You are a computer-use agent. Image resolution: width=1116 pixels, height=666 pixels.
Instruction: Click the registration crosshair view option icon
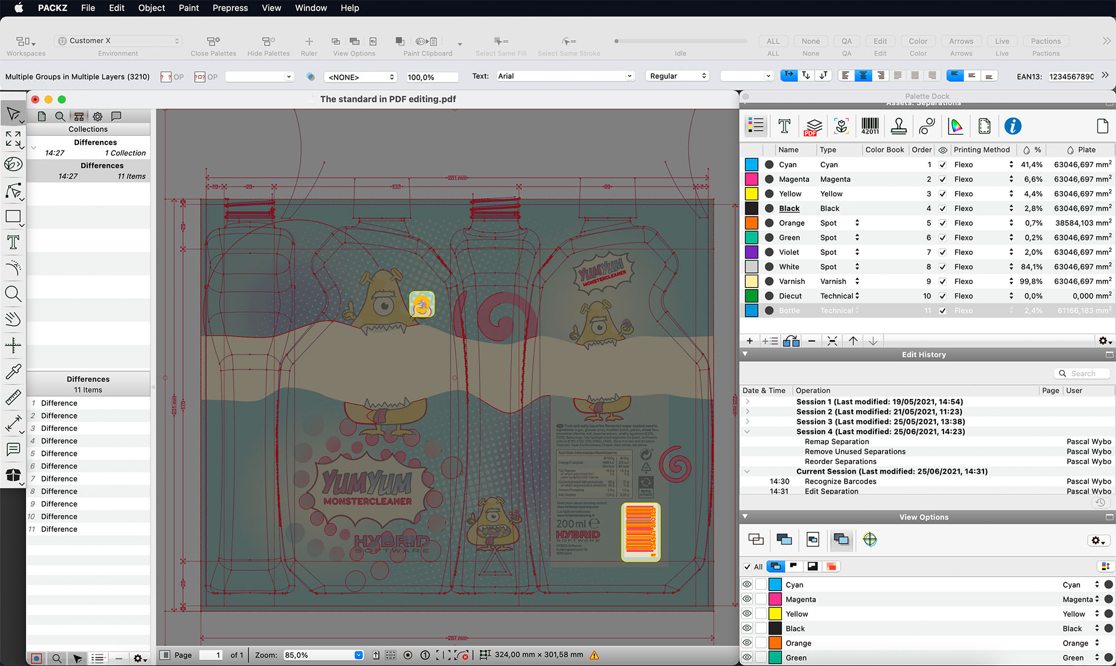870,539
